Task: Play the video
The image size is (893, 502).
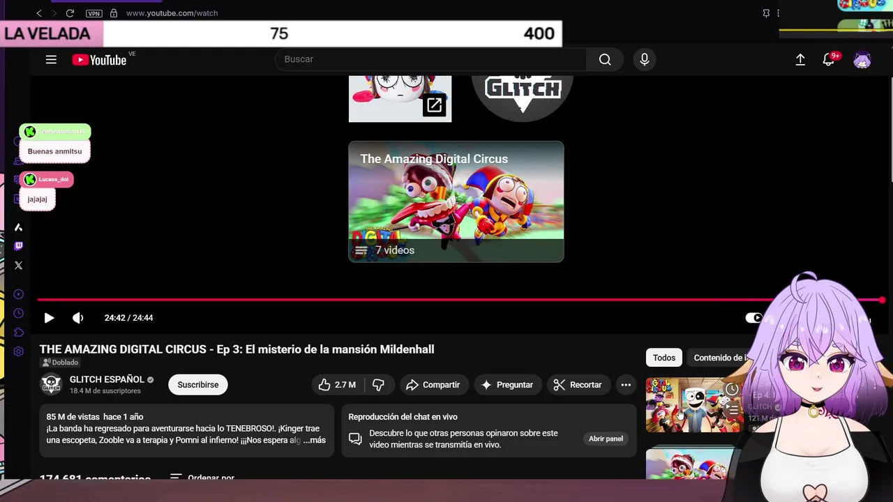Action: point(49,318)
